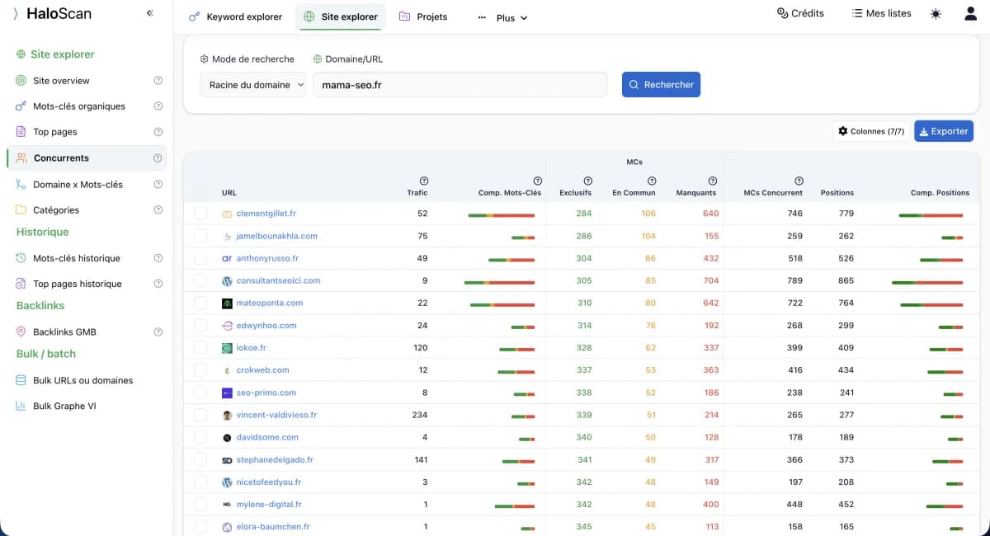Open Mots-clés organiques in the sidebar
The width and height of the screenshot is (990, 536).
point(79,106)
